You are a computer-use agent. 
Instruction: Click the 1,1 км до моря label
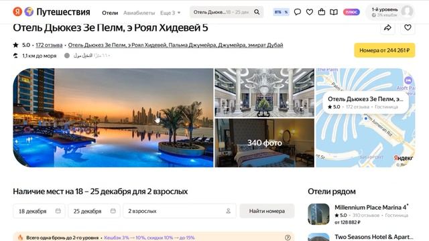(40, 56)
